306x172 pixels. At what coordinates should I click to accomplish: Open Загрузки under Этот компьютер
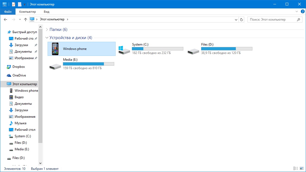[x=21, y=110]
